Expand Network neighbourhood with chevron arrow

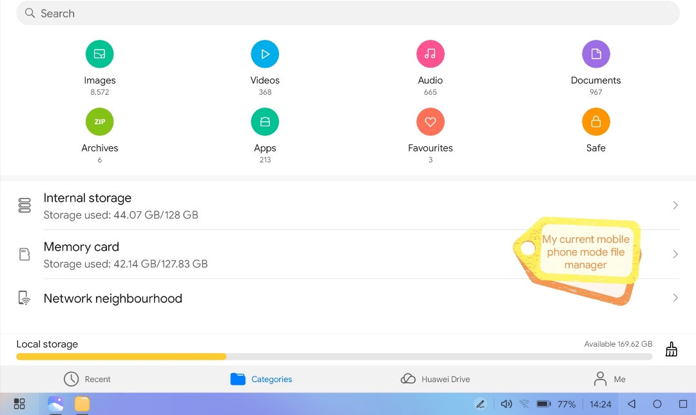(675, 298)
